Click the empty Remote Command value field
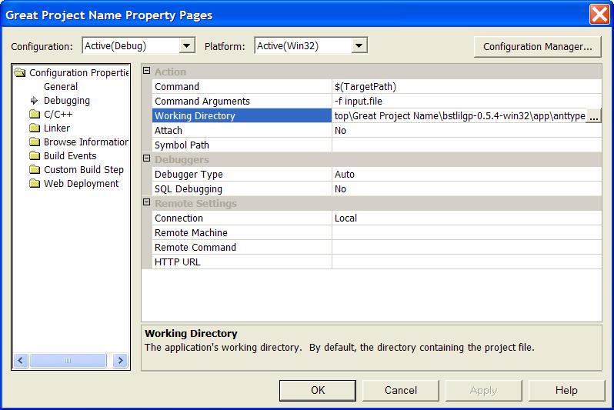Screen dimensions: 614x410 click(466, 247)
